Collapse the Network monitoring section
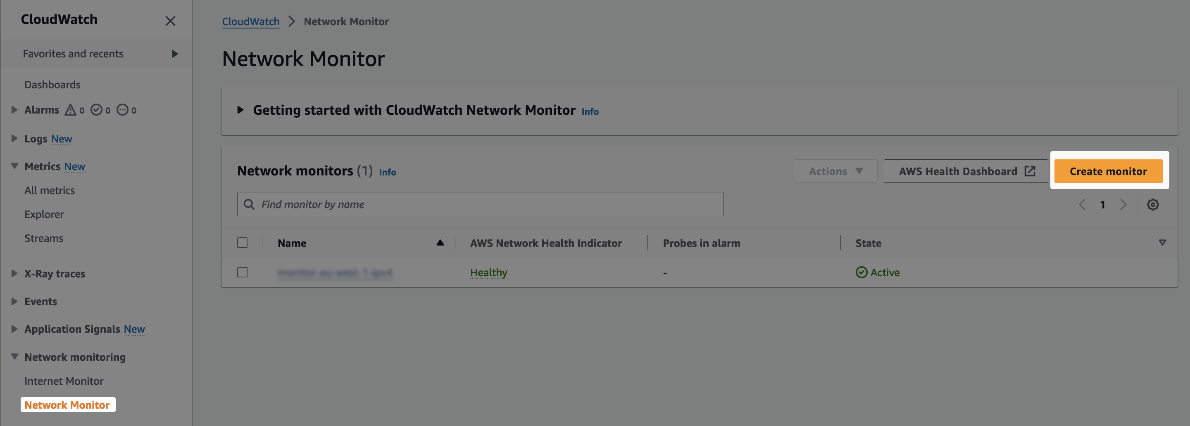The height and width of the screenshot is (426, 1190). (14, 357)
